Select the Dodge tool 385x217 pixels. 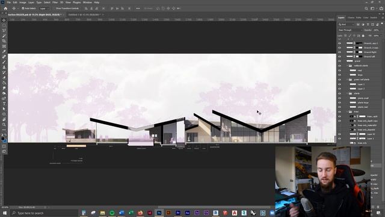[4, 93]
